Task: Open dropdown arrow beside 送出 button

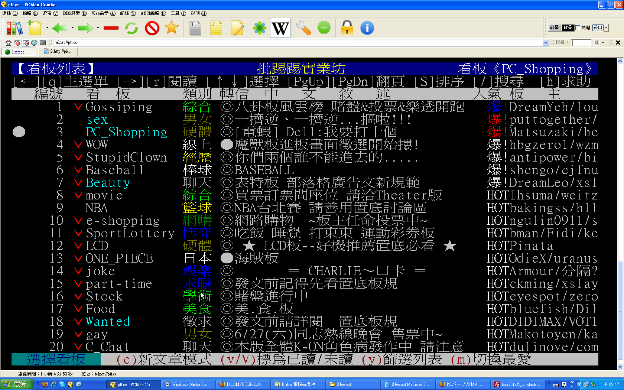Action: coord(606,28)
